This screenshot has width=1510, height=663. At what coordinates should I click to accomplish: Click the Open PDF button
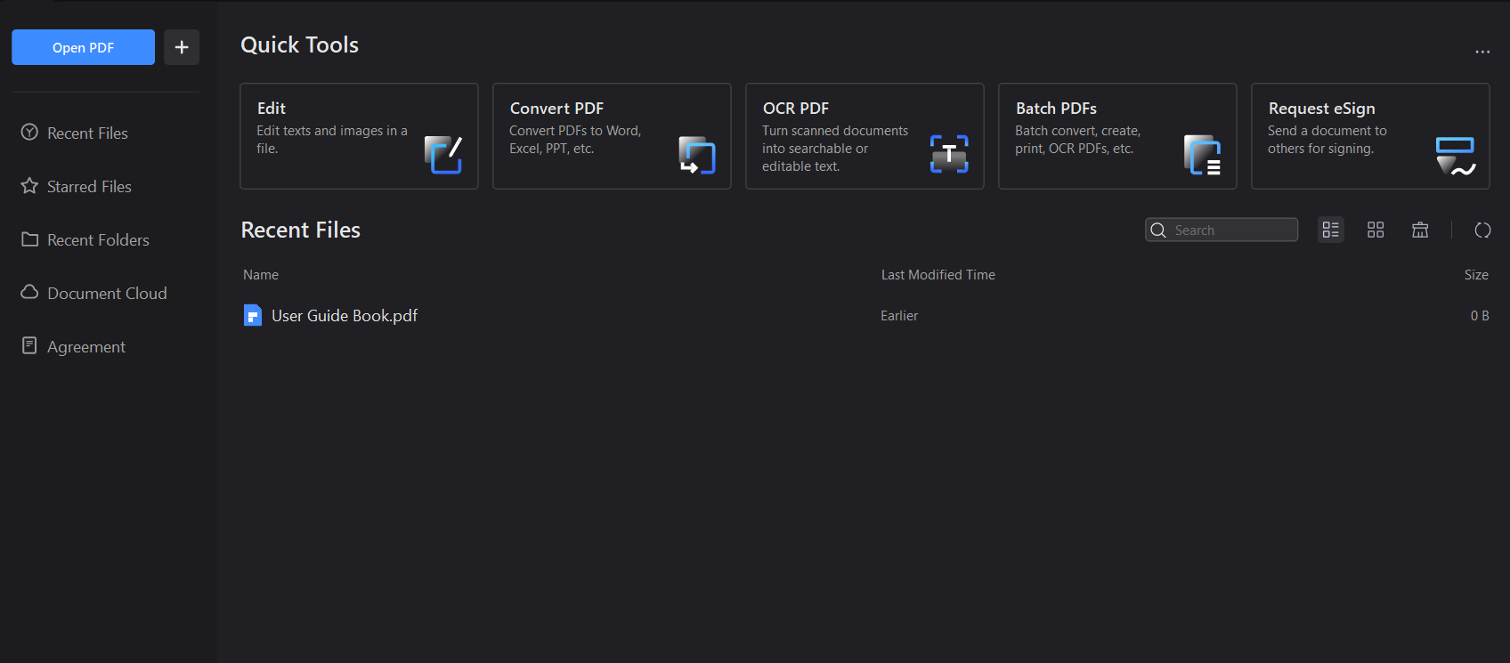pyautogui.click(x=83, y=47)
